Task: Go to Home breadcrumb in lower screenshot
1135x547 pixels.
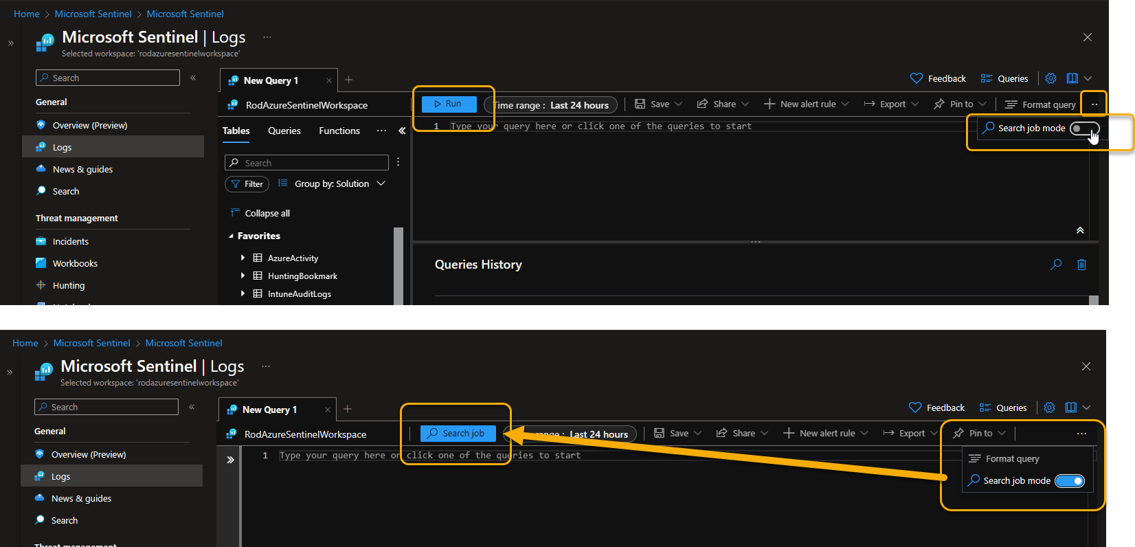Action: pyautogui.click(x=25, y=343)
